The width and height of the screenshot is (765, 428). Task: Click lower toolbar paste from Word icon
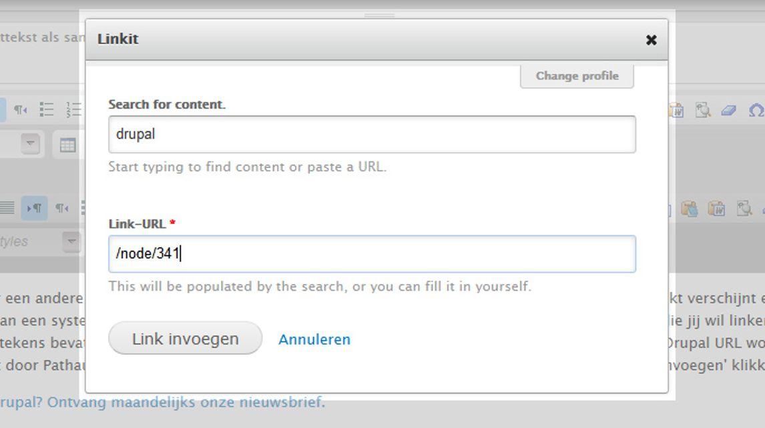(x=717, y=209)
